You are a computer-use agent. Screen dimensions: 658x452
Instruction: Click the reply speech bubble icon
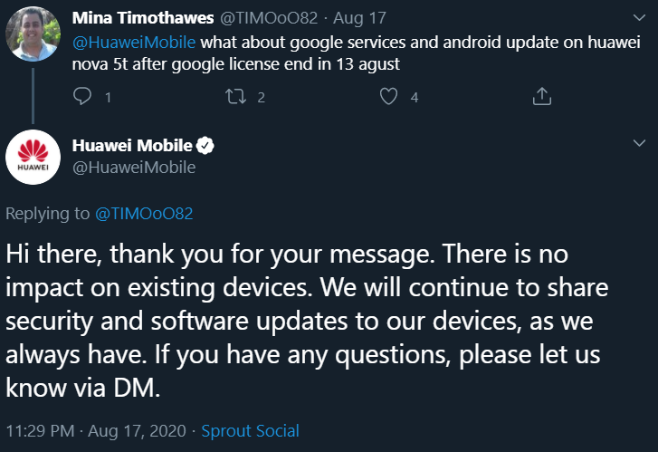[82, 96]
